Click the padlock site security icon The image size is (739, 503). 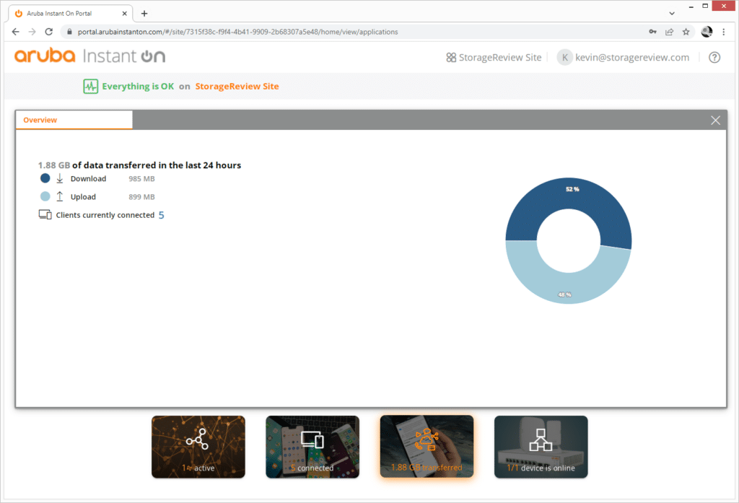[x=69, y=32]
